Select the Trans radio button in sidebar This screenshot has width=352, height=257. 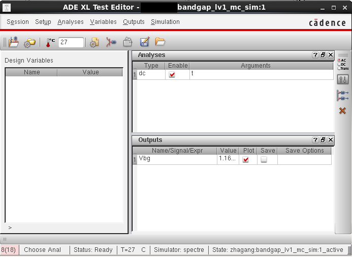pyautogui.click(x=339, y=68)
